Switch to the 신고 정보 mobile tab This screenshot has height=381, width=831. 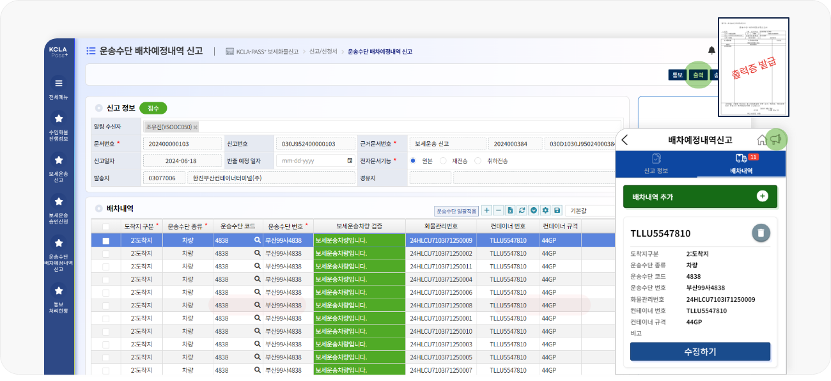pyautogui.click(x=656, y=164)
